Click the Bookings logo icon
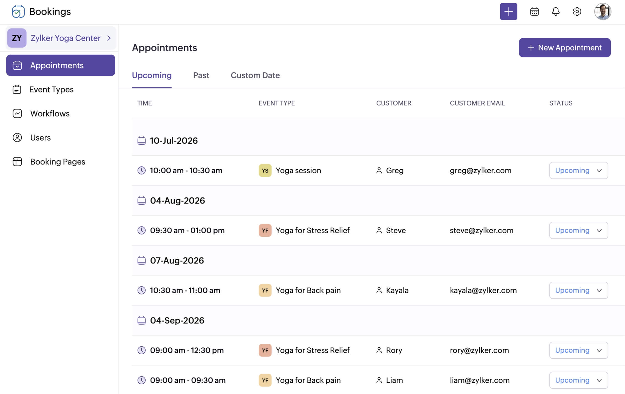Screen dimensions: 625x394 point(18,12)
